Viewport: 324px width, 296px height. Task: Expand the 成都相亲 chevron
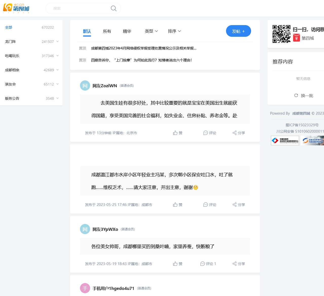click(x=57, y=70)
